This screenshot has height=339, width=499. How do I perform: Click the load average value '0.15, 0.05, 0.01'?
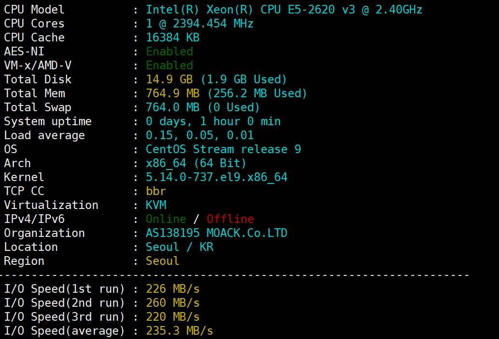199,135
